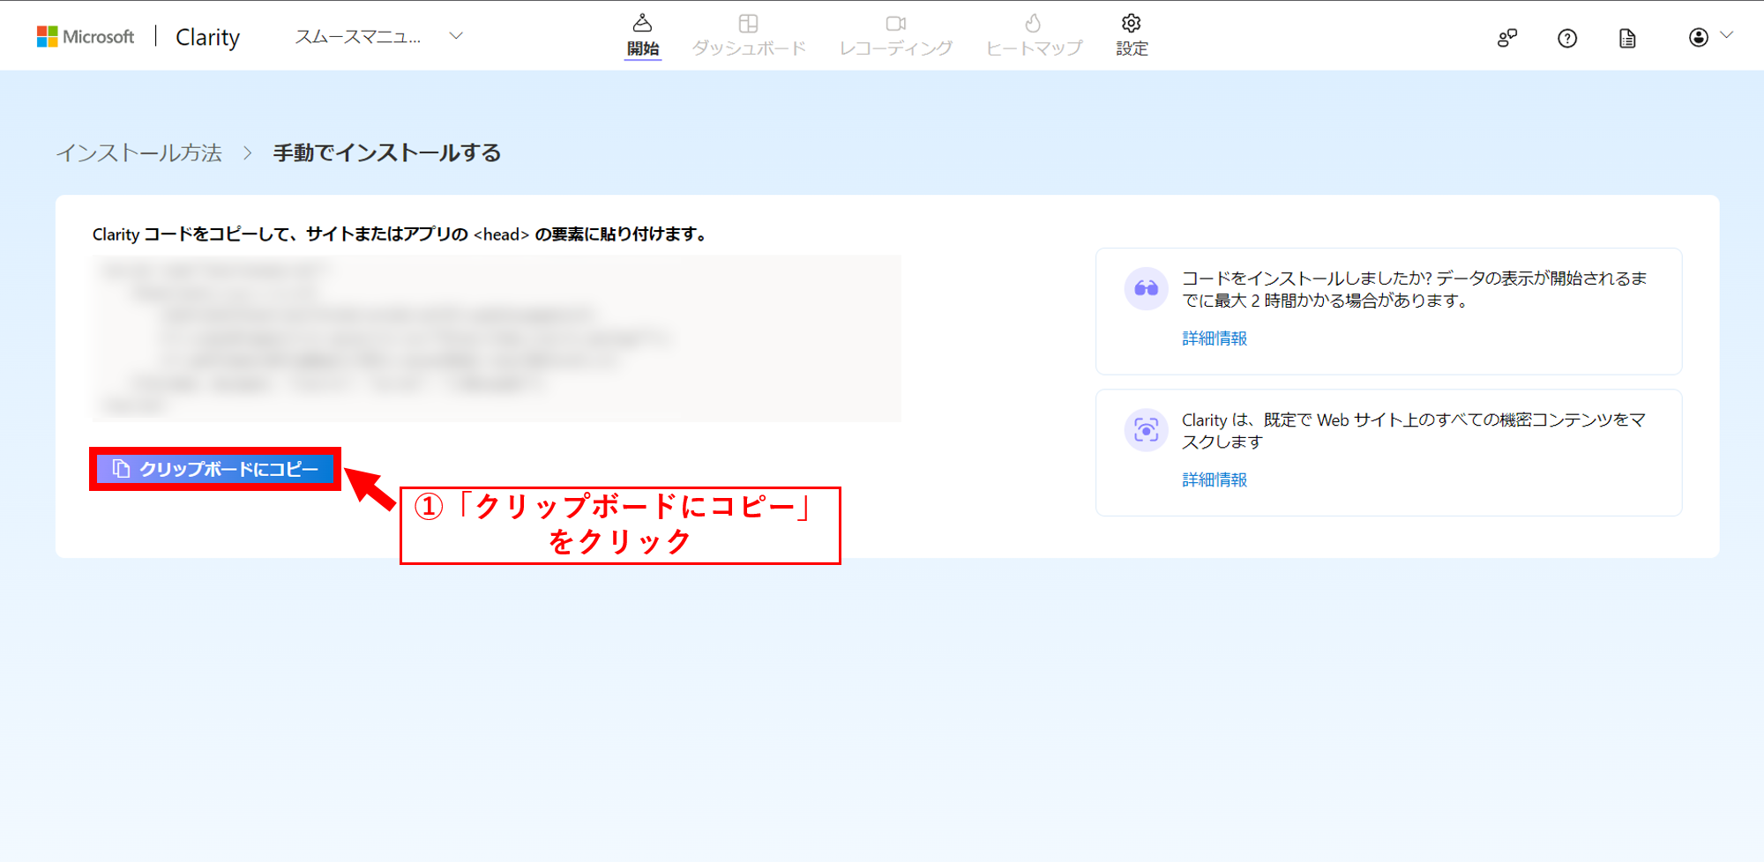Click the クリップボードにコピー button

coord(215,469)
